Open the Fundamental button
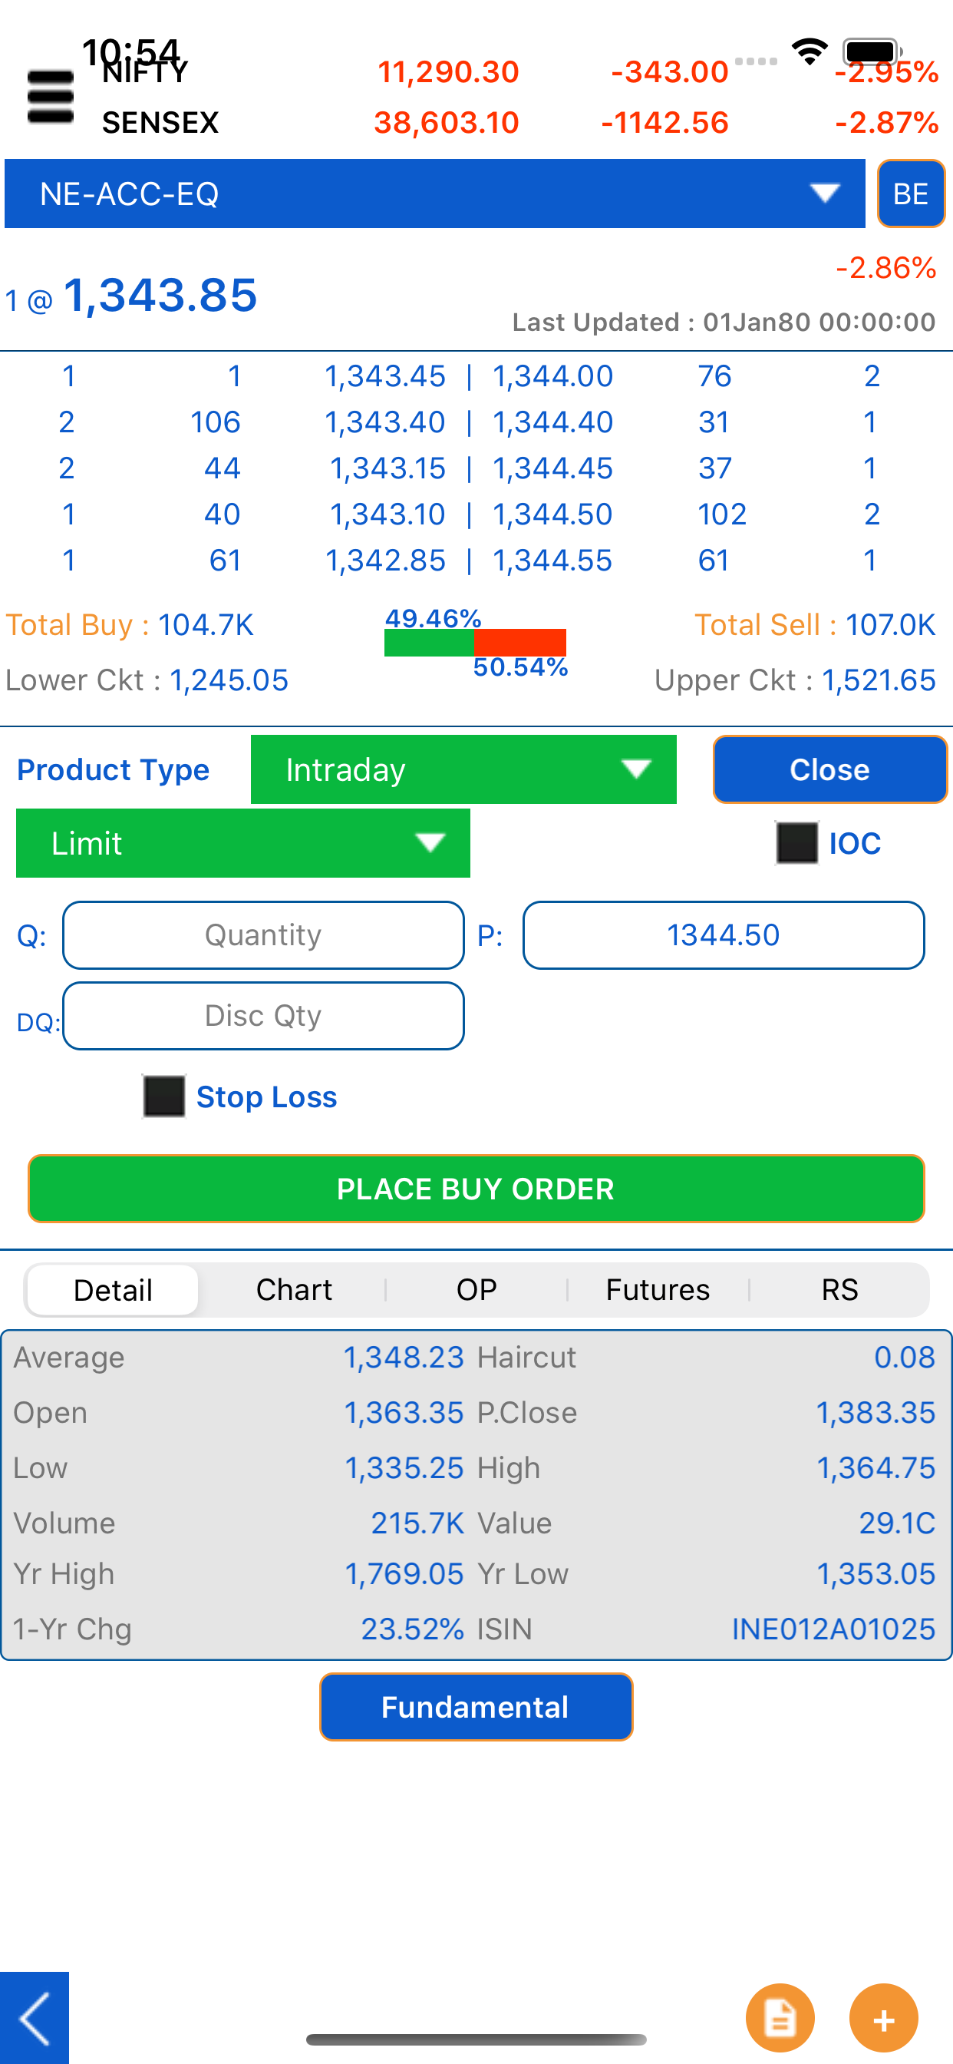This screenshot has height=2064, width=953. tap(476, 1707)
